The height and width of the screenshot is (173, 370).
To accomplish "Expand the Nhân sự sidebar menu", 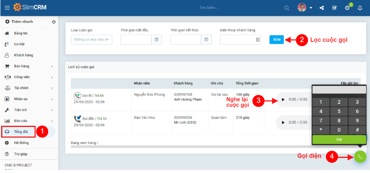I will point(30,99).
